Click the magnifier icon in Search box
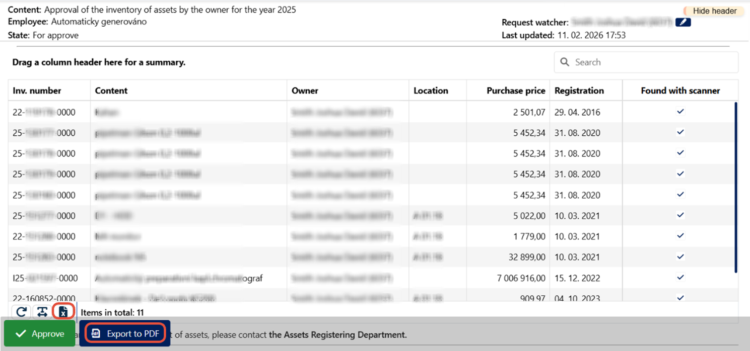750x351 pixels. (564, 62)
